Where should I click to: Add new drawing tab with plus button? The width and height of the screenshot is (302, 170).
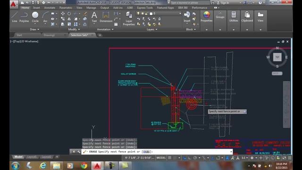click(100, 35)
